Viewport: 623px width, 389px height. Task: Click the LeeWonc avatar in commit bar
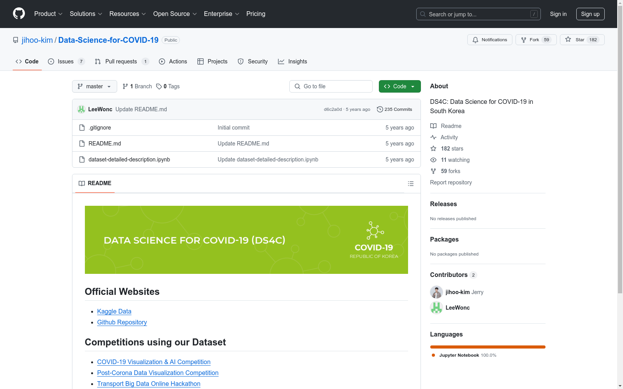[81, 109]
